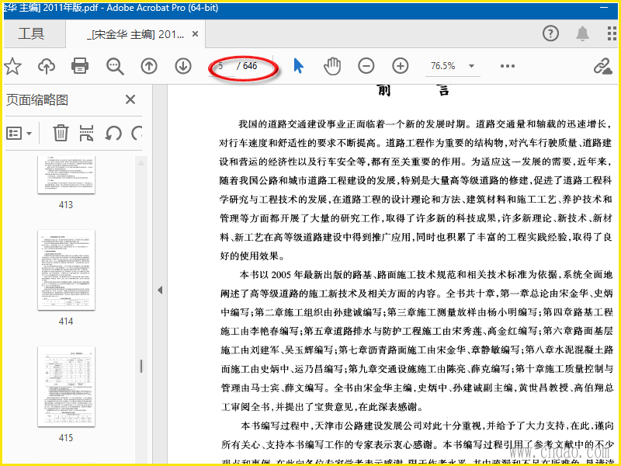
Task: Zoom in with plus button
Action: coord(401,66)
